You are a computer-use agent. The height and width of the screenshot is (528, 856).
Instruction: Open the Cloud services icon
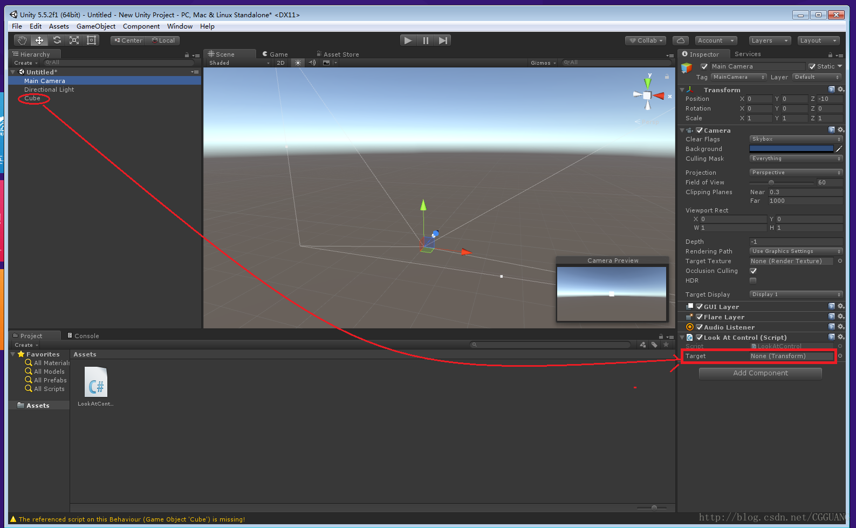click(681, 40)
